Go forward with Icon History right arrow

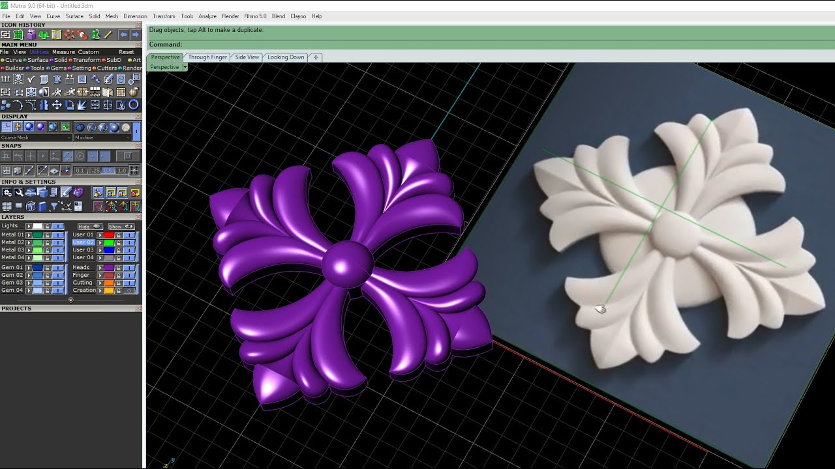[x=136, y=35]
